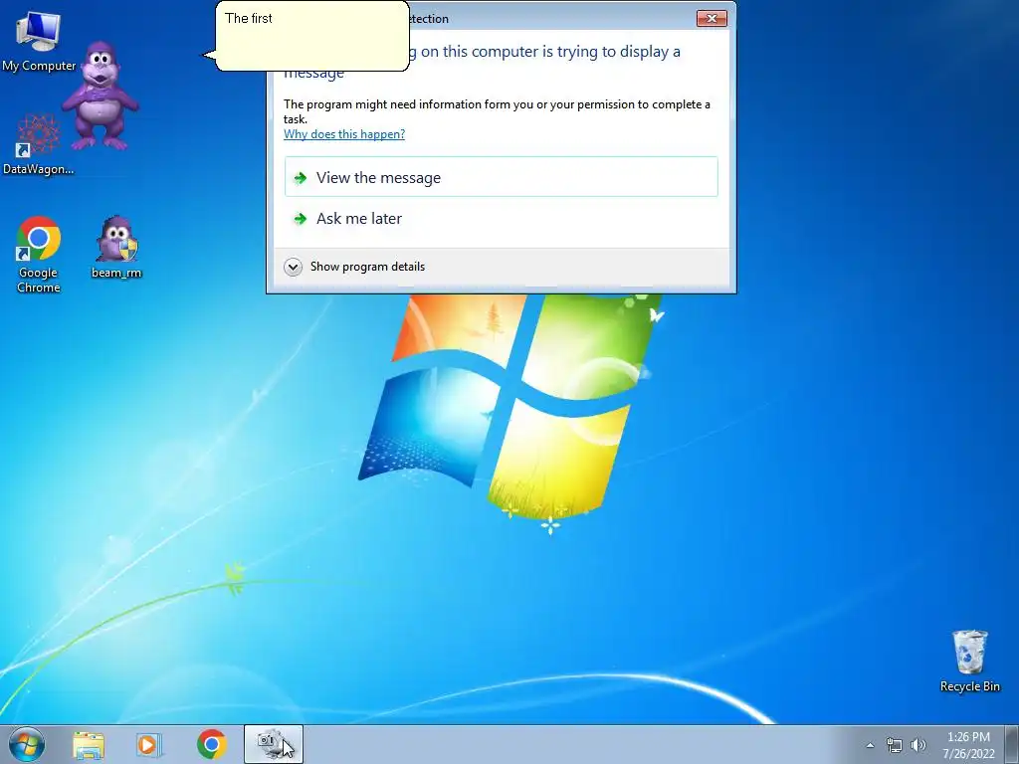Screen dimensions: 1019x764
Task: Open the Windows Start menu
Action: pos(27,744)
